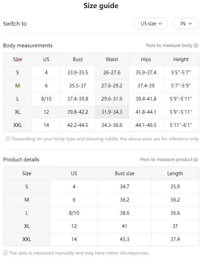Click the chevron arrow in IN selector
The width and height of the screenshot is (203, 266).
click(190, 24)
